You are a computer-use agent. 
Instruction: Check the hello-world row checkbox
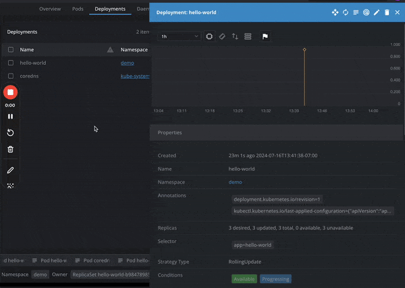coord(11,63)
